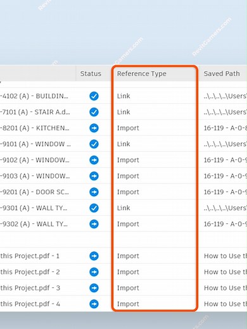Click the saved path for Project.pdf - 1
Viewport: 247px width, 329px height.
tap(225, 256)
